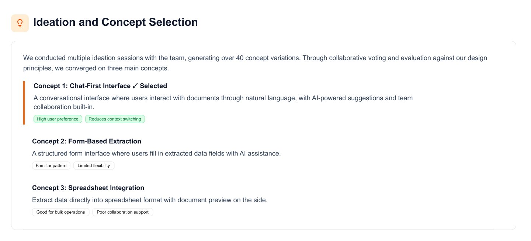Open the Concept 3: Spreadsheet Integration title
The height and width of the screenshot is (241, 531).
88,188
